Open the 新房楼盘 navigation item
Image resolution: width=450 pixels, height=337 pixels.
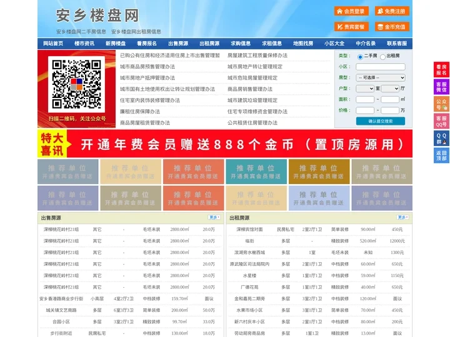coord(116,44)
